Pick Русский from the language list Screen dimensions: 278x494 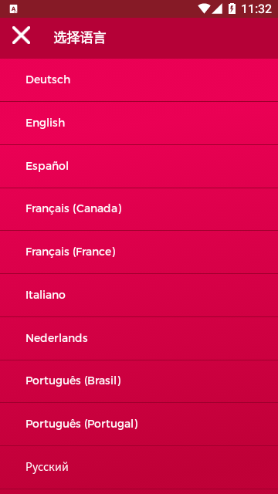[139, 467]
